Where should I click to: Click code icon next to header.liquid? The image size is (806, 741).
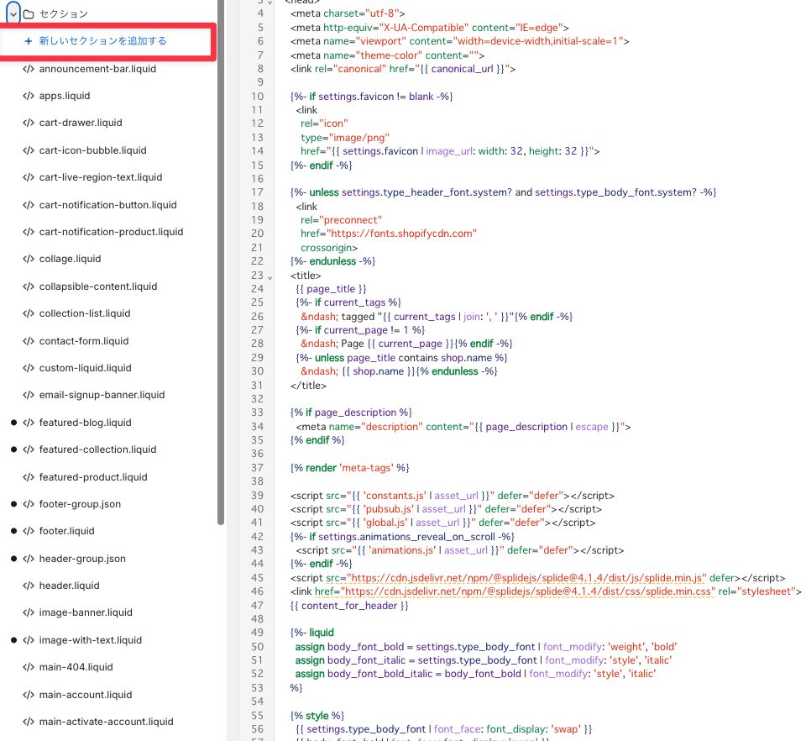tap(29, 586)
